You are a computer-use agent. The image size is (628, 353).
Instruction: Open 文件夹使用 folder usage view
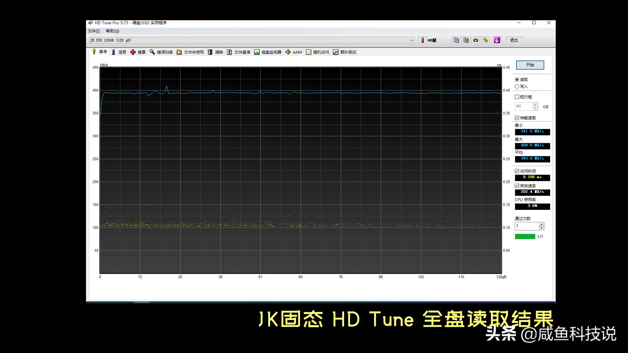pos(179,52)
